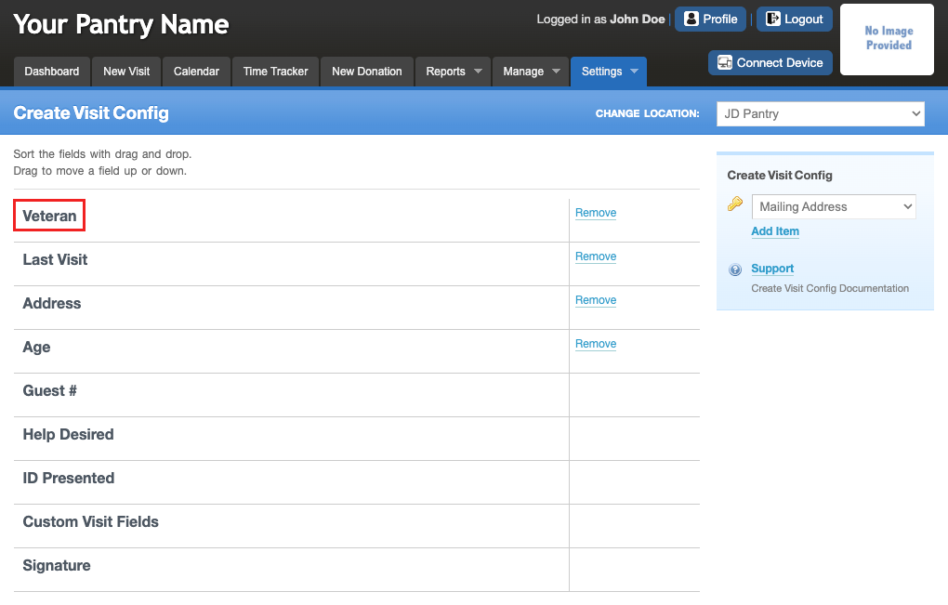Open the New Donation tab

[367, 72]
